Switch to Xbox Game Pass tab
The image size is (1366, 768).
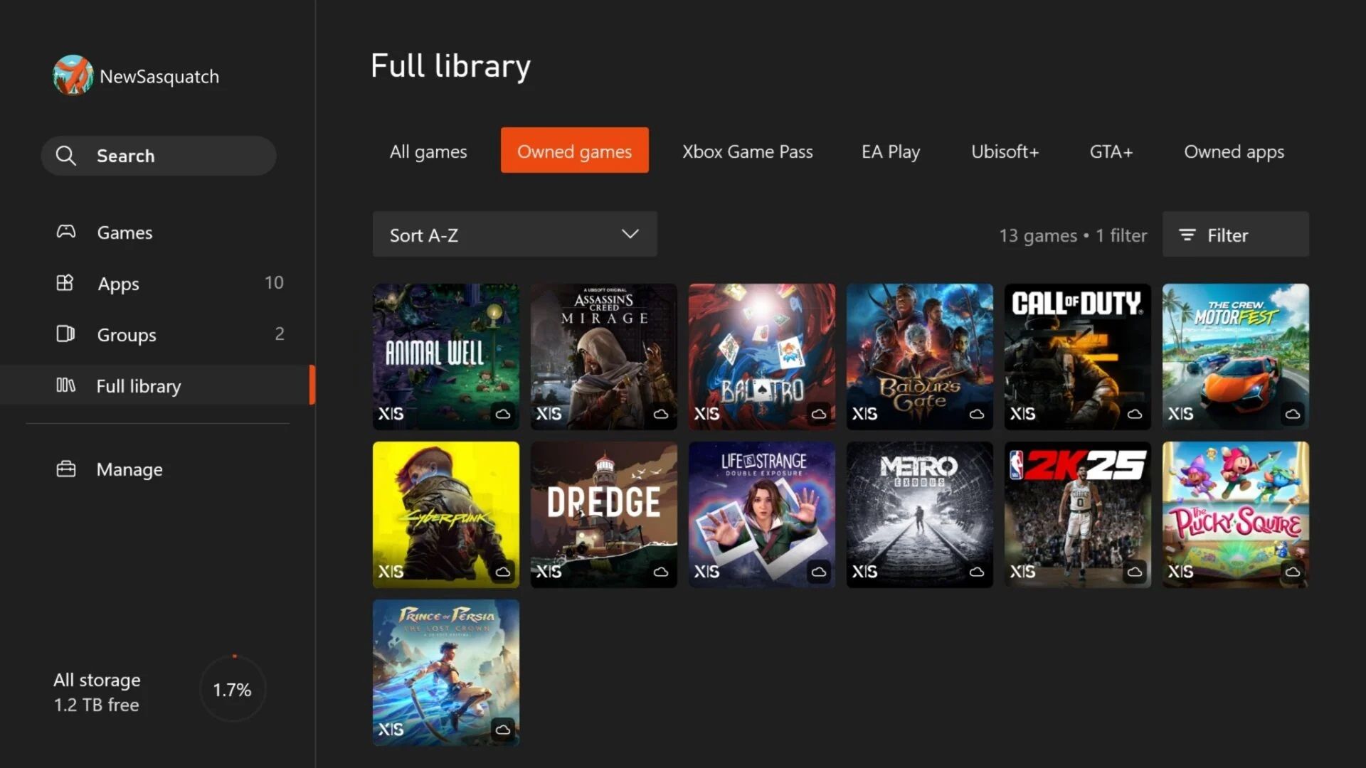(748, 151)
